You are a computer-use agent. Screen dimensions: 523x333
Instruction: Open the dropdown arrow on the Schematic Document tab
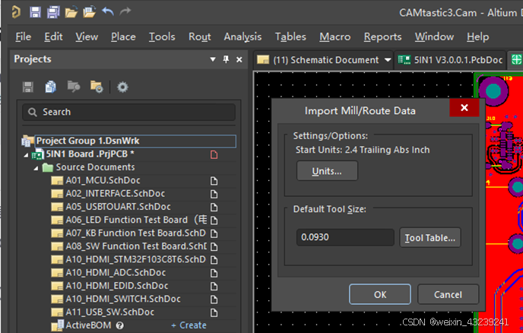click(388, 60)
